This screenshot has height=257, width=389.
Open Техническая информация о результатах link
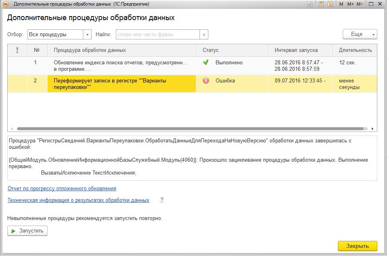pos(78,200)
